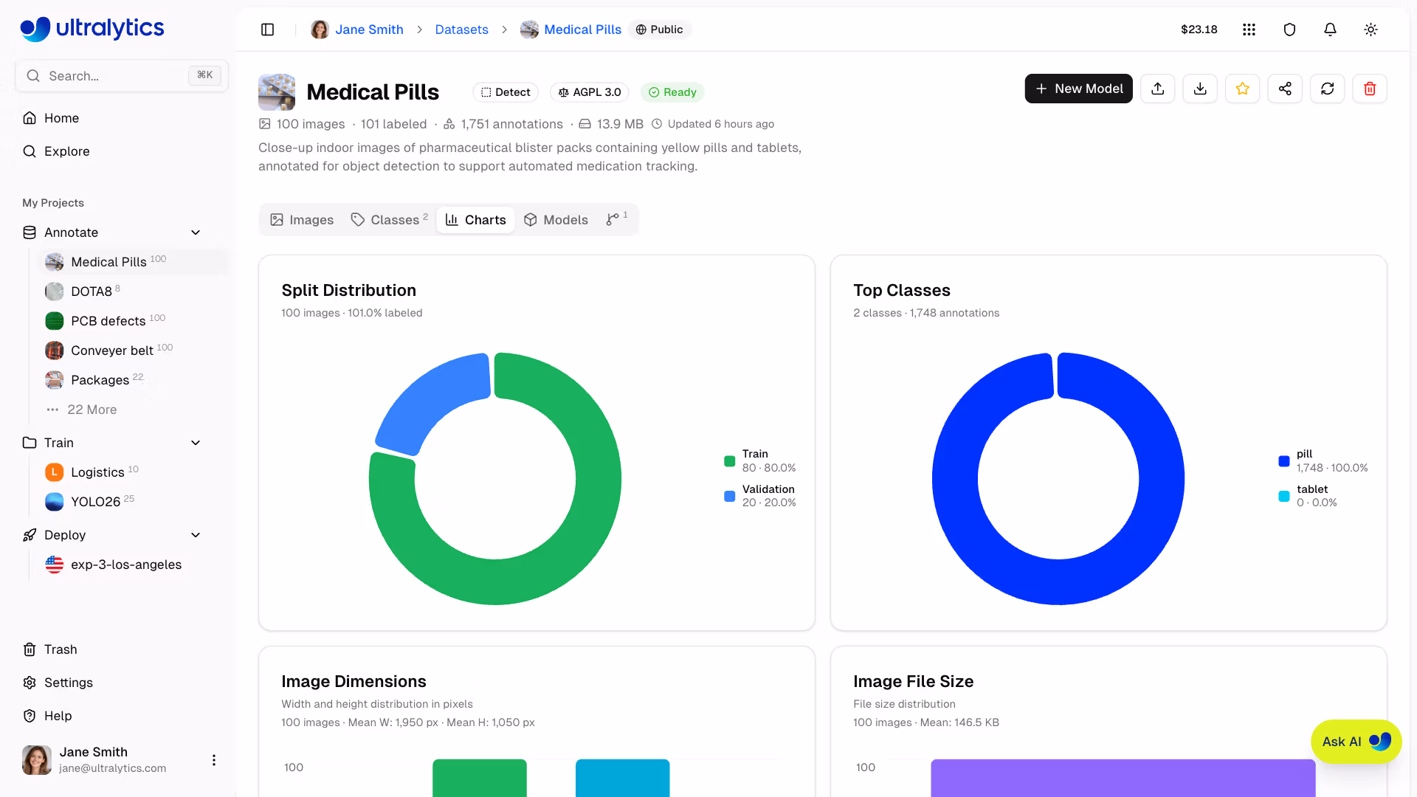Click the DOTA8 dataset icon
The width and height of the screenshot is (1417, 797).
pyautogui.click(x=55, y=291)
